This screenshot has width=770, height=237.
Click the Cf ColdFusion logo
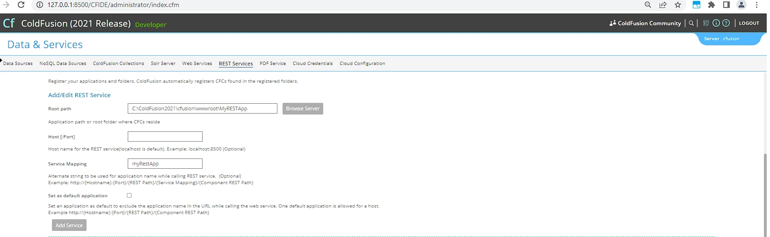click(x=9, y=23)
